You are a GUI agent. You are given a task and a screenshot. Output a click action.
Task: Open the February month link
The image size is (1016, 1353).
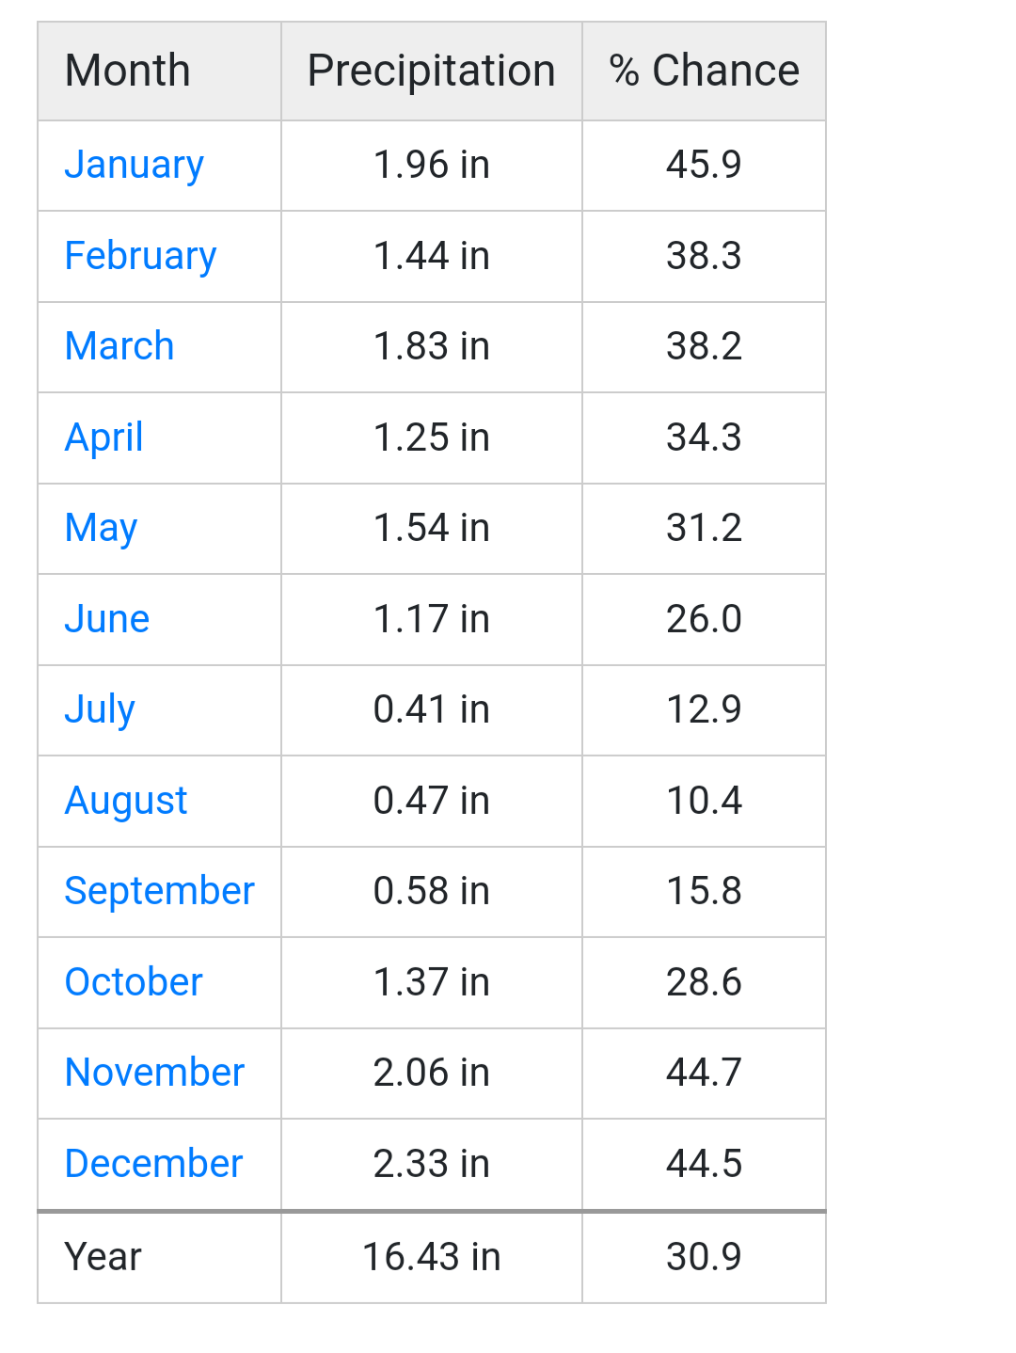click(x=140, y=257)
